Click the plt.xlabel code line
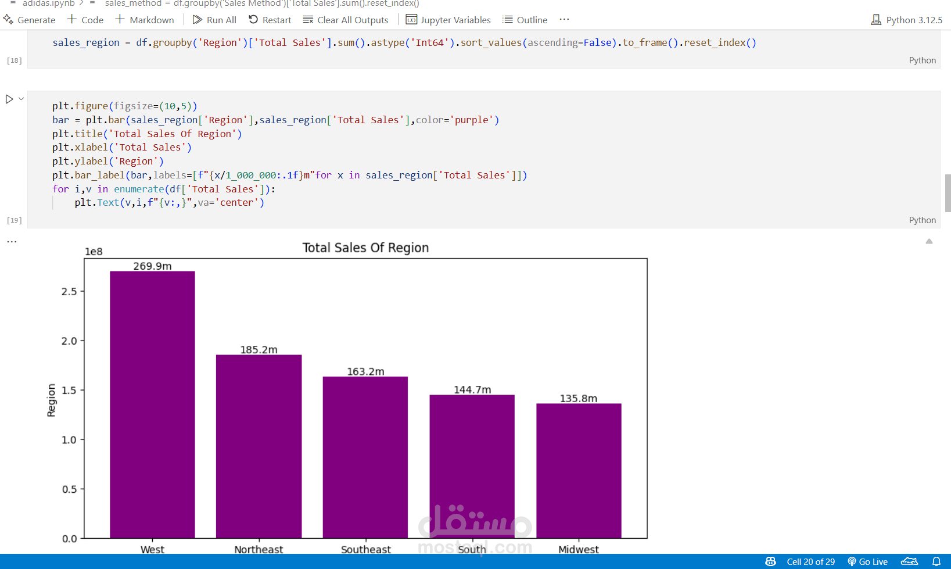 [x=122, y=148]
